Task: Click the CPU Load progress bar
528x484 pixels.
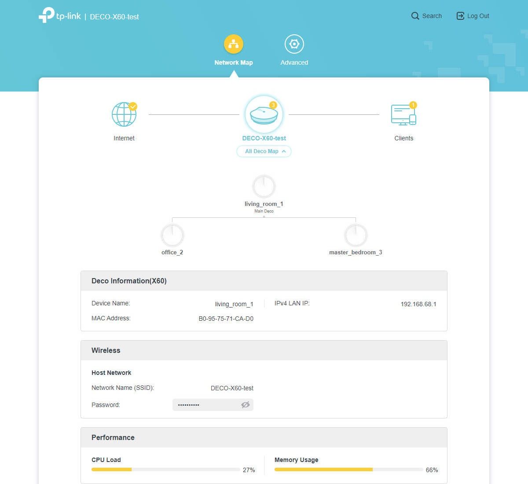Action: pyautogui.click(x=166, y=469)
